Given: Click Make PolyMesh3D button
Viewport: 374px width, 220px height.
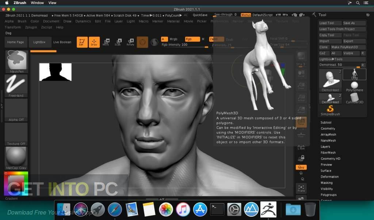Looking at the screenshot, I should 348,47.
